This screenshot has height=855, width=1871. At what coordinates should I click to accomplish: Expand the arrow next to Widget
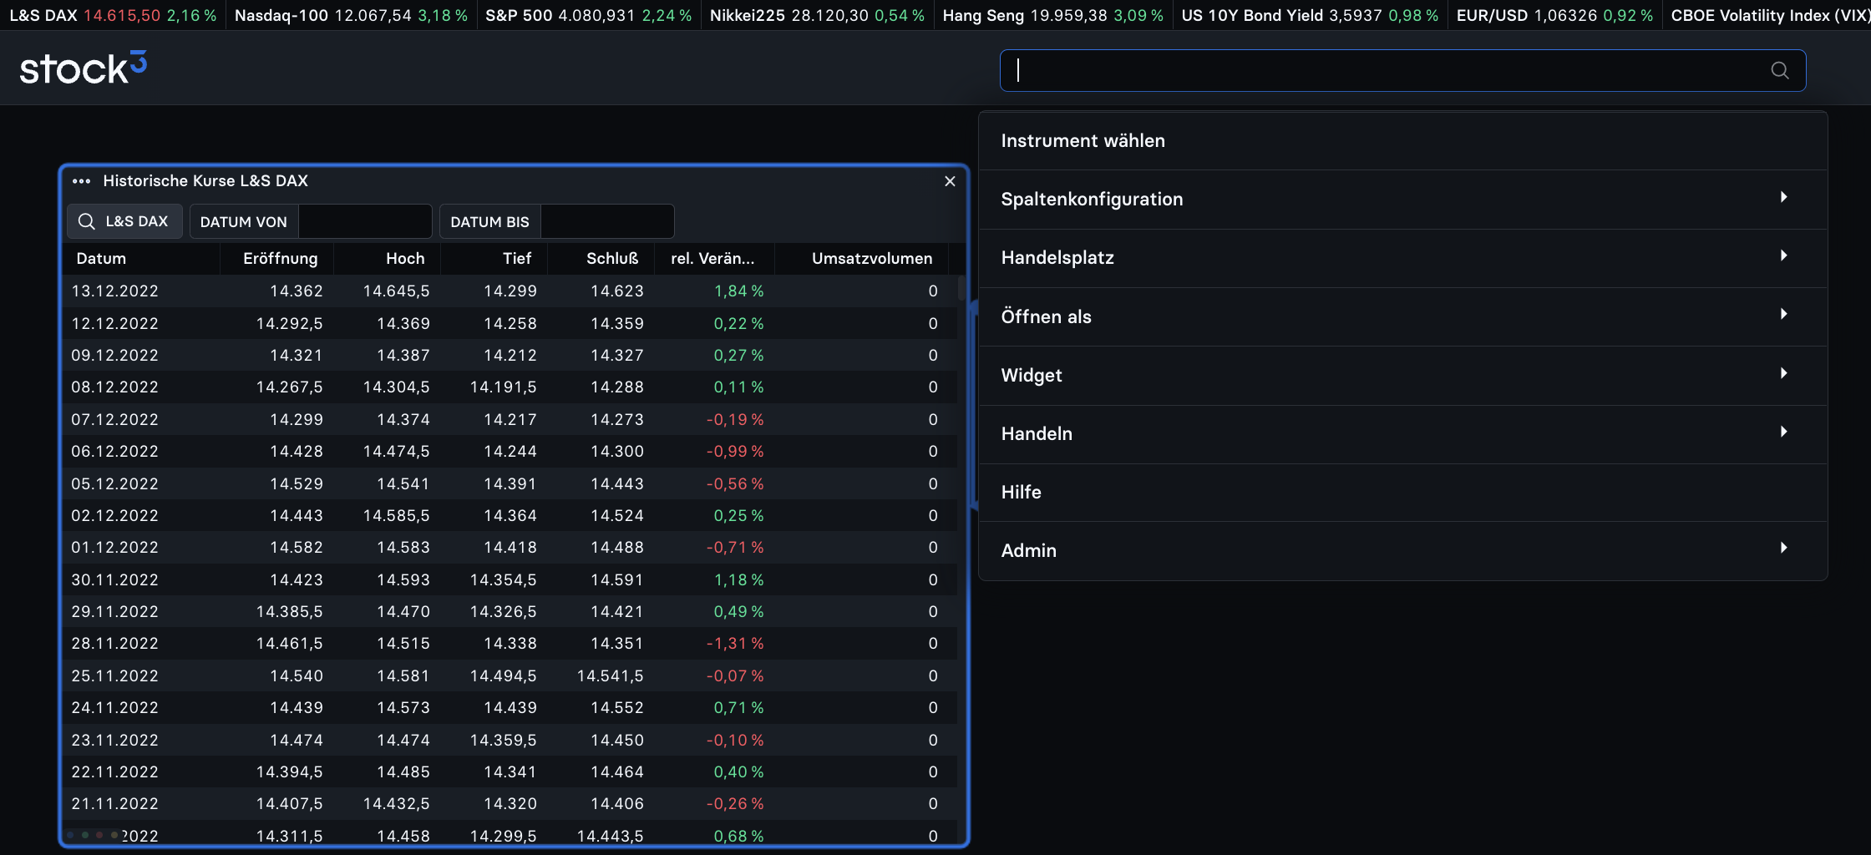1783,373
